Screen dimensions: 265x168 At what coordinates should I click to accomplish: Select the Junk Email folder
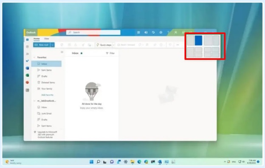[46, 113]
